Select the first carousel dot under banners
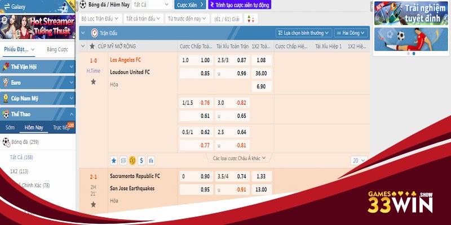This screenshot has height=225, width=451. coord(408,53)
